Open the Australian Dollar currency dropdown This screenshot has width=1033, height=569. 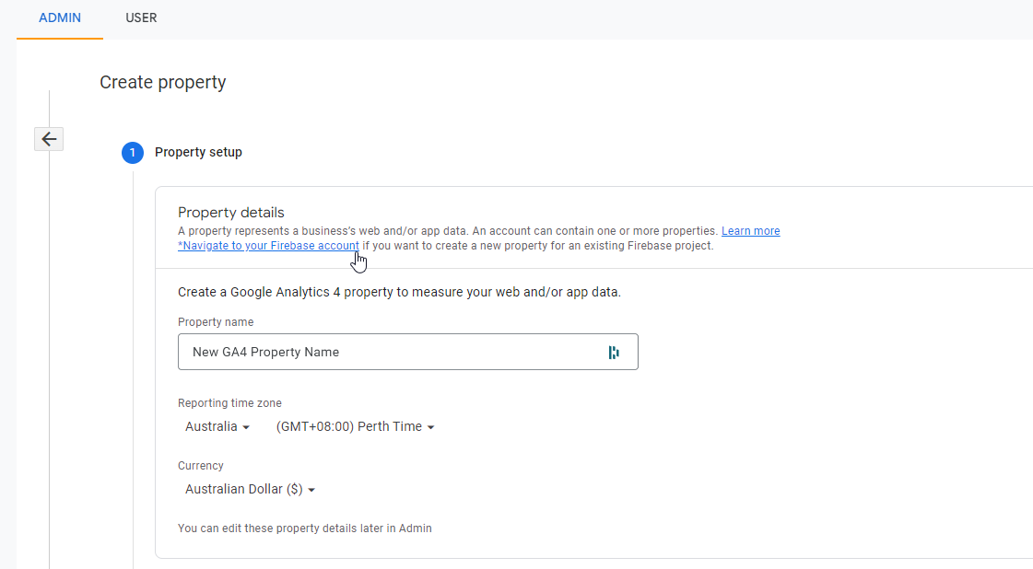(x=250, y=489)
